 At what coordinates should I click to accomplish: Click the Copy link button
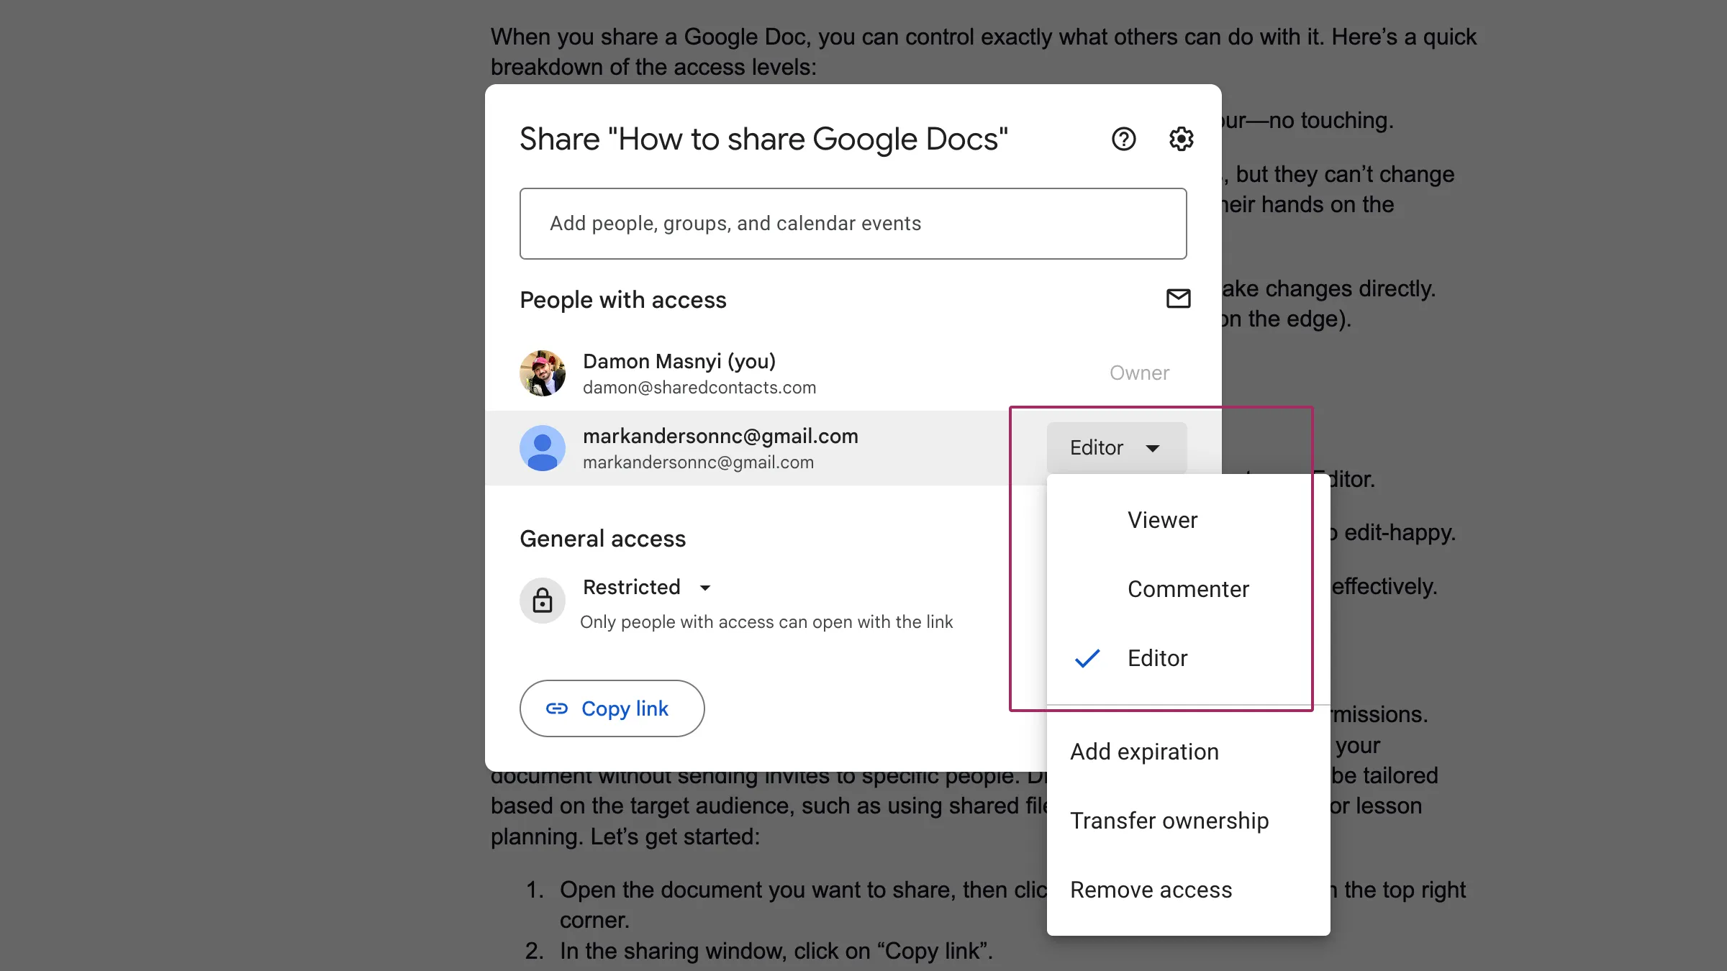click(x=612, y=708)
